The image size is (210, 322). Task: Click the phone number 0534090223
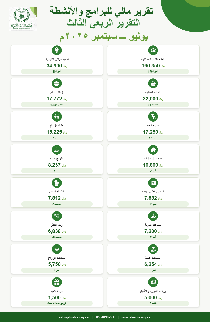point(105,317)
